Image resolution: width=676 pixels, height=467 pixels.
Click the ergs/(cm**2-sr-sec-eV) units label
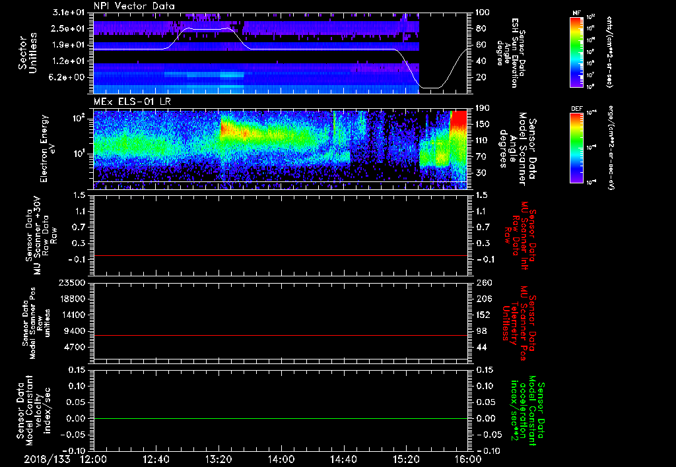tap(611, 148)
